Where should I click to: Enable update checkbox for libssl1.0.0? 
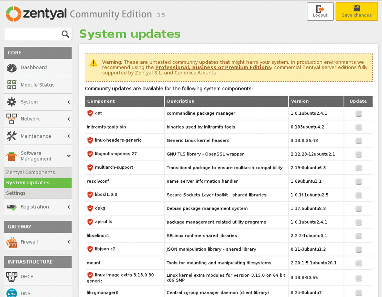(358, 195)
